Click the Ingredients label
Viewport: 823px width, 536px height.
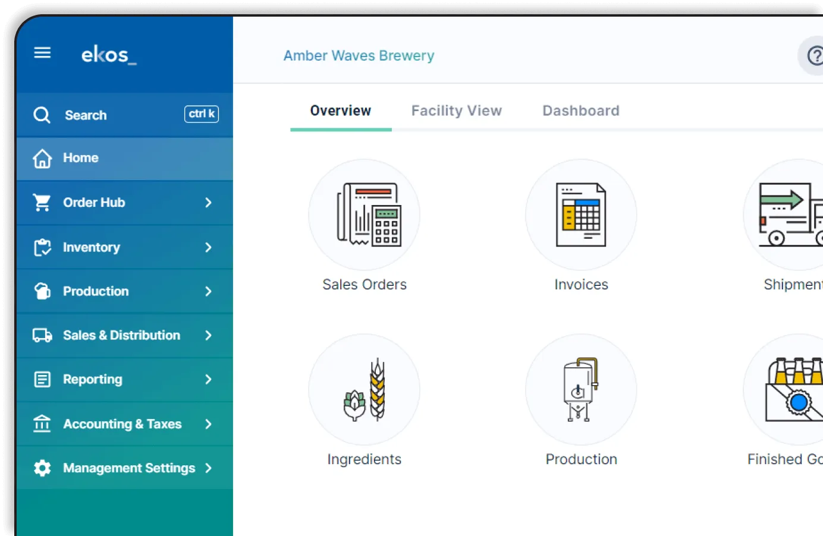(364, 459)
